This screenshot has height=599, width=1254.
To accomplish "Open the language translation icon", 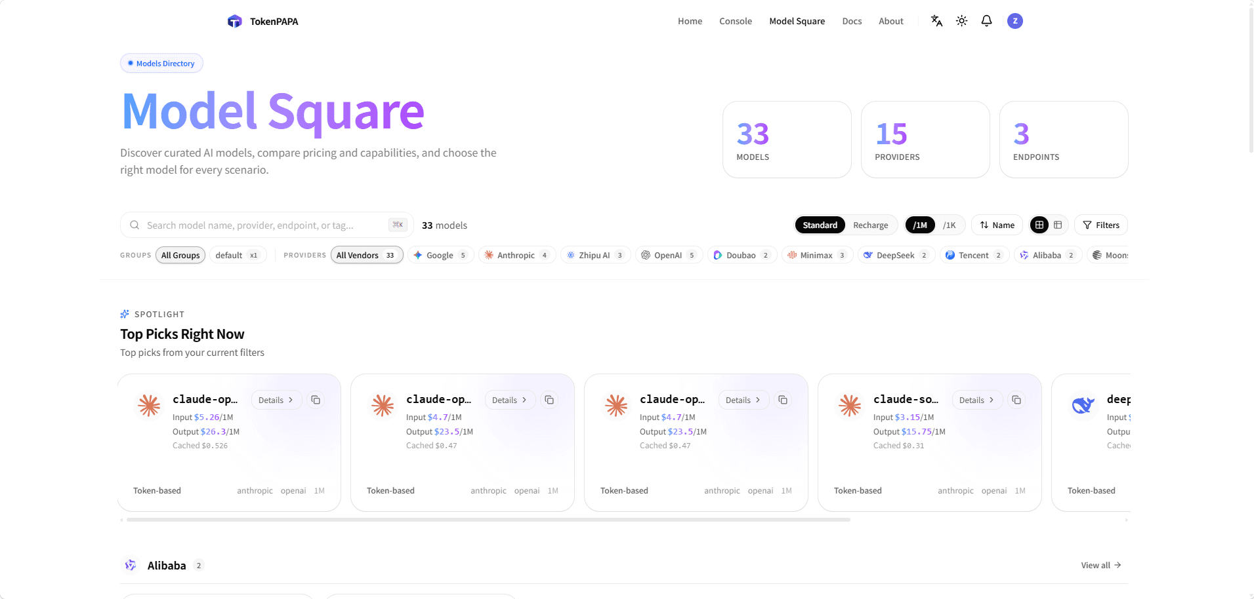I will coord(936,21).
